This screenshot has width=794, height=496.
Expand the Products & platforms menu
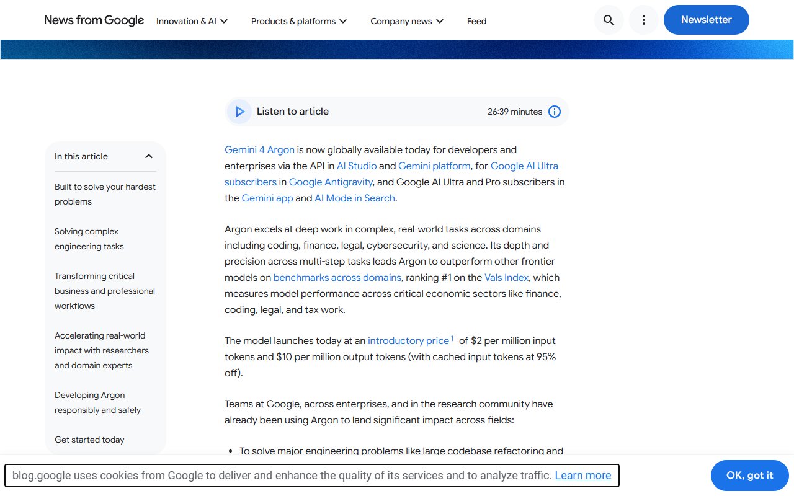(x=299, y=21)
